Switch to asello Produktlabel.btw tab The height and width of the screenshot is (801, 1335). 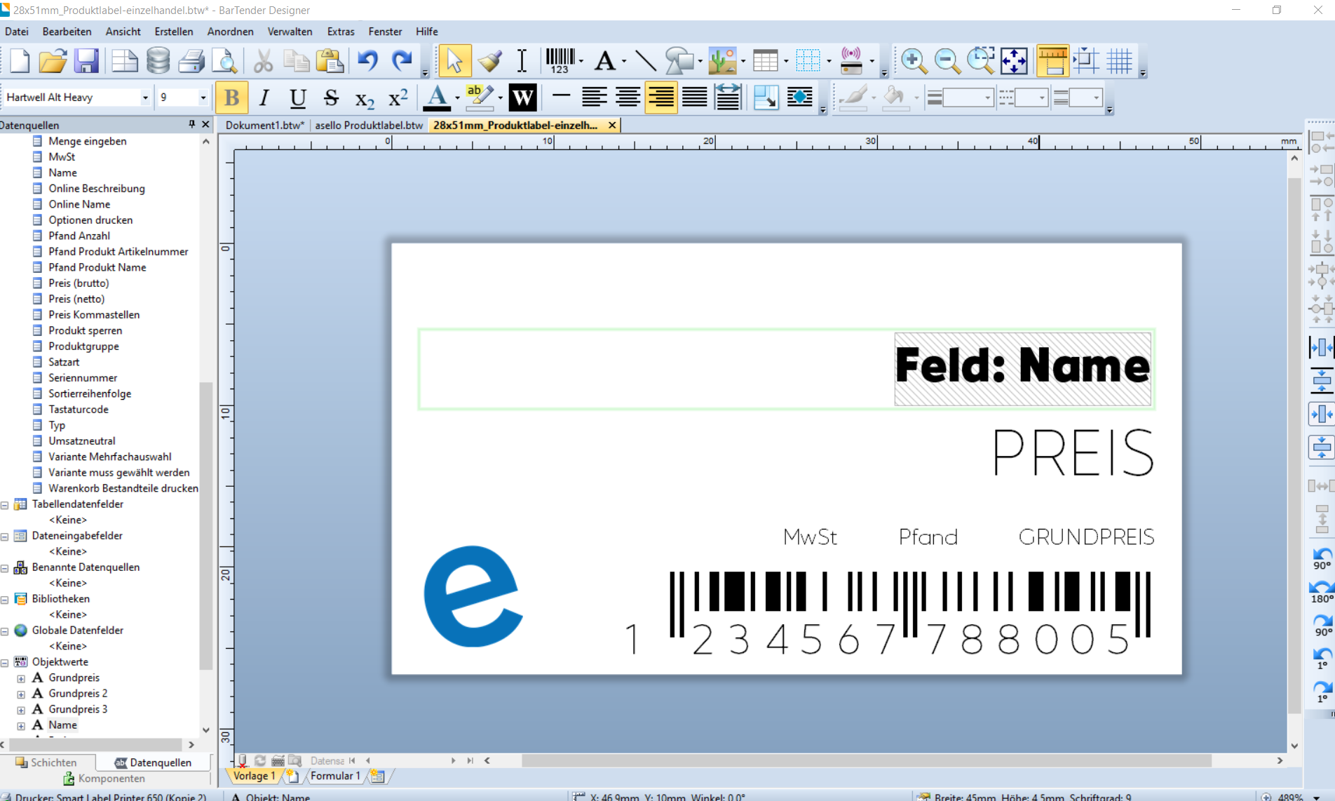(369, 125)
